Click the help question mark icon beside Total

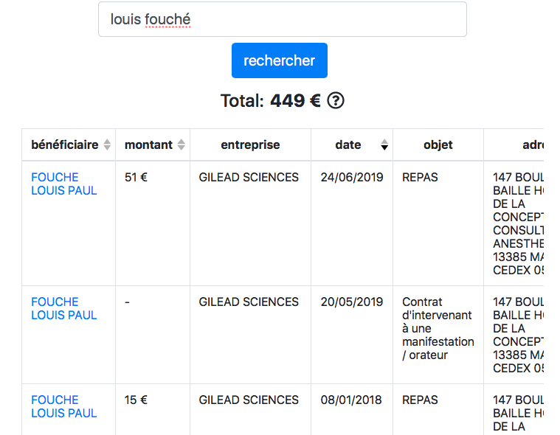336,100
